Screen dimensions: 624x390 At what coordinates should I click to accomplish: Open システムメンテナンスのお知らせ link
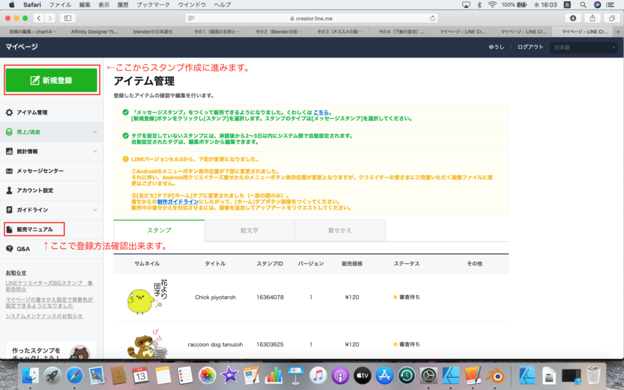[44, 316]
